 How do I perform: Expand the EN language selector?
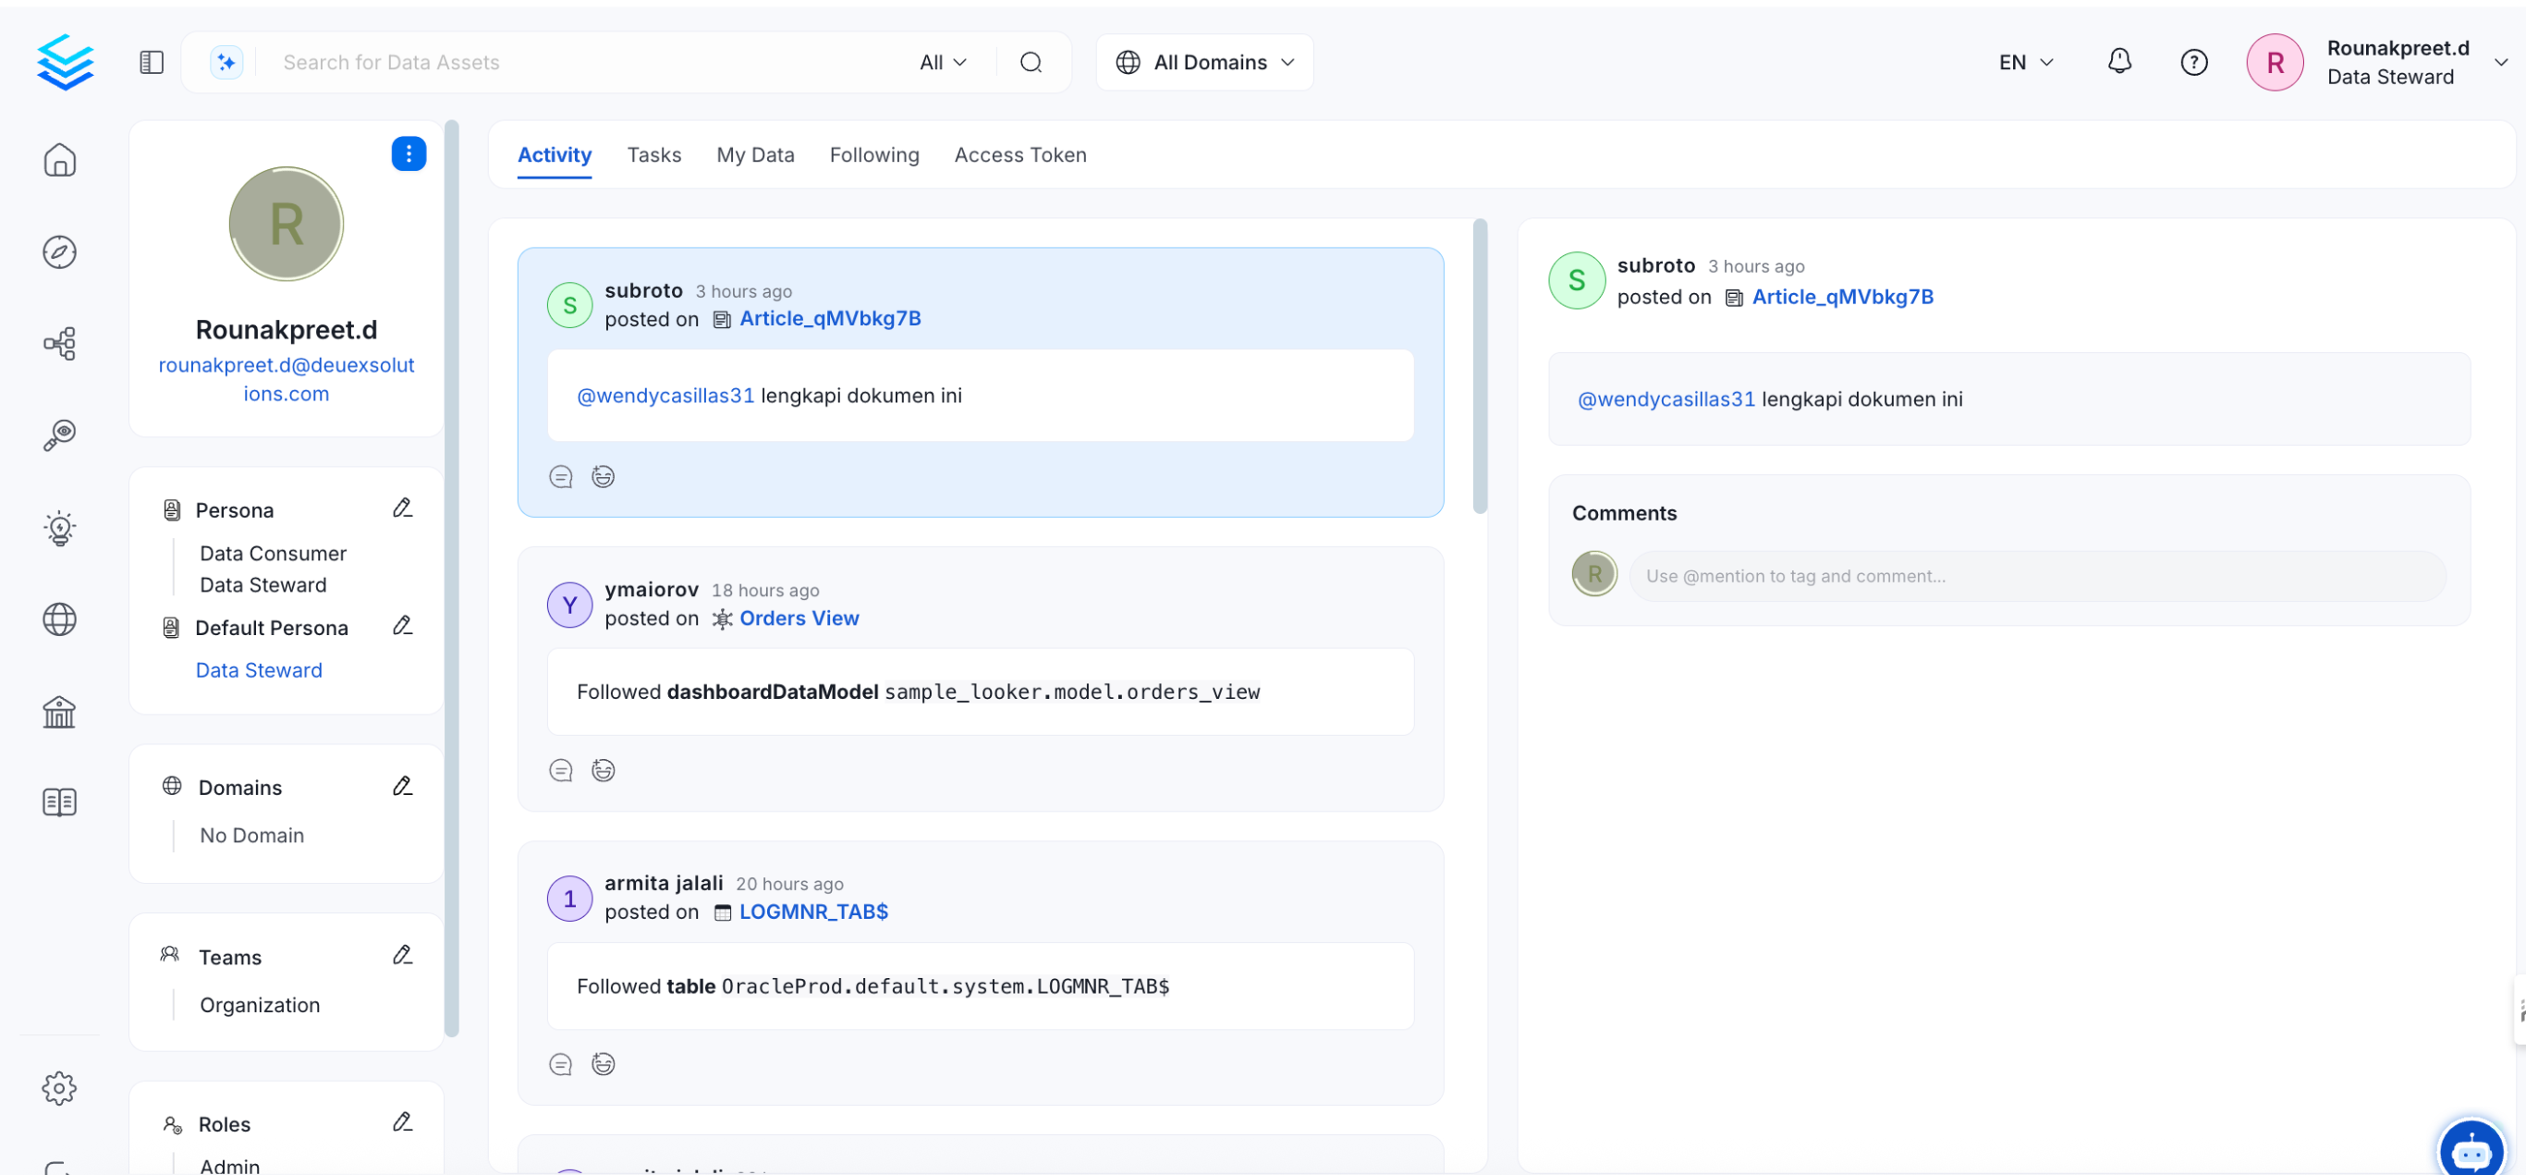(2024, 62)
